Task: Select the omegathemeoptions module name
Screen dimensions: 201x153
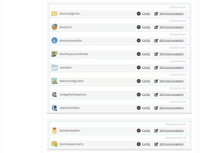Action: tap(73, 94)
